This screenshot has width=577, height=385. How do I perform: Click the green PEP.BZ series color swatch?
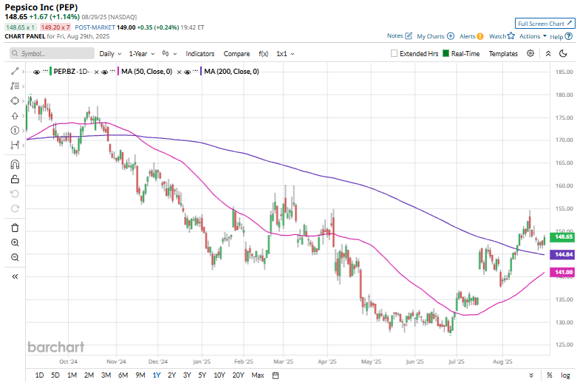[50, 72]
